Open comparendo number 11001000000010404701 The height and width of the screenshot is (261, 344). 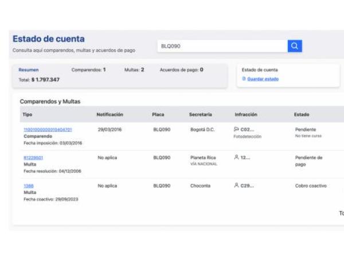pyautogui.click(x=48, y=130)
